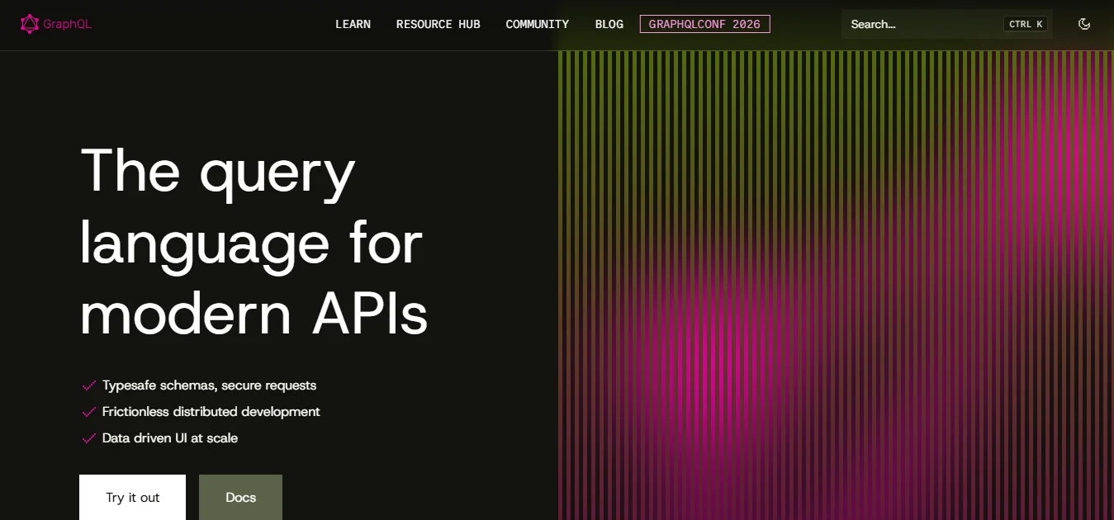
Task: Select the headline text area
Action: pos(252,243)
